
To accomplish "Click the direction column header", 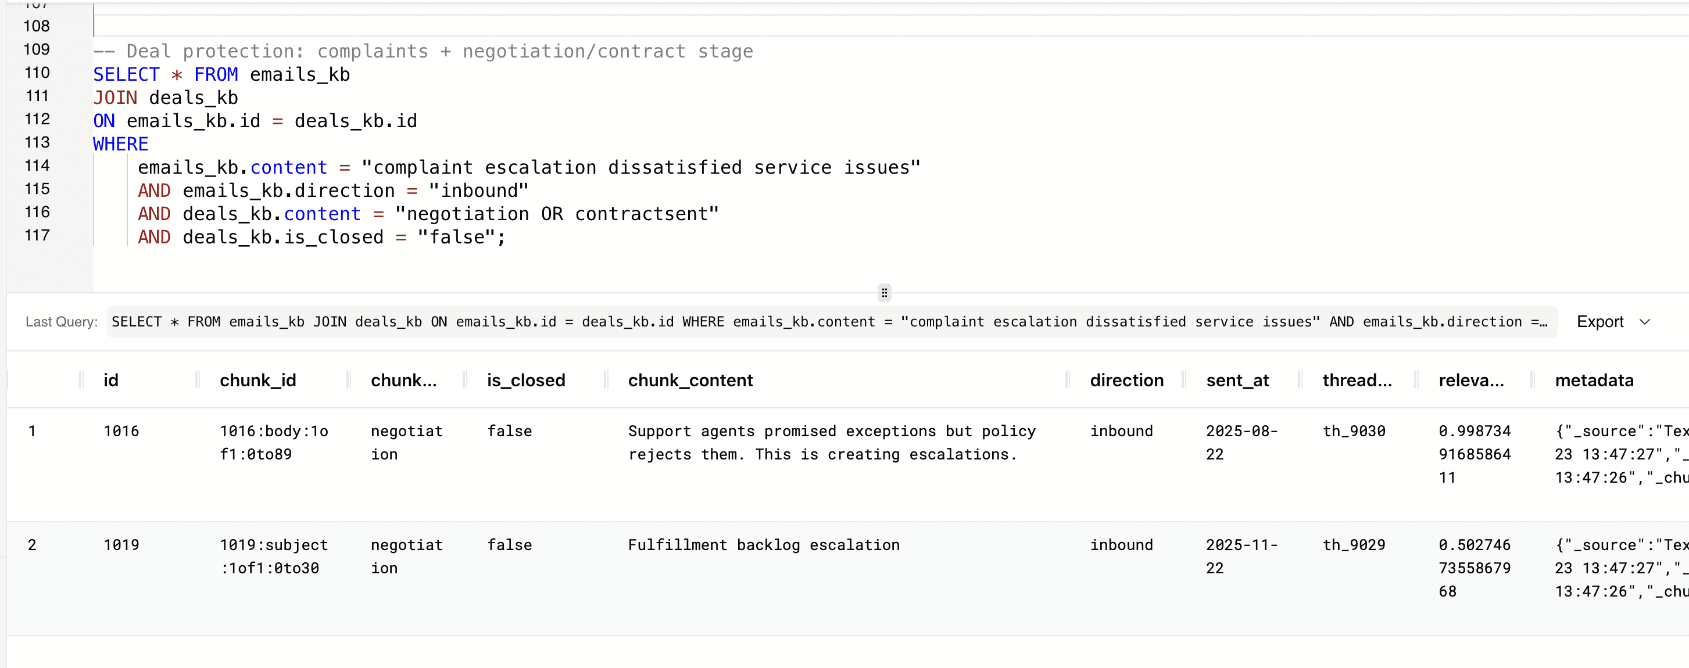I will pyautogui.click(x=1126, y=380).
